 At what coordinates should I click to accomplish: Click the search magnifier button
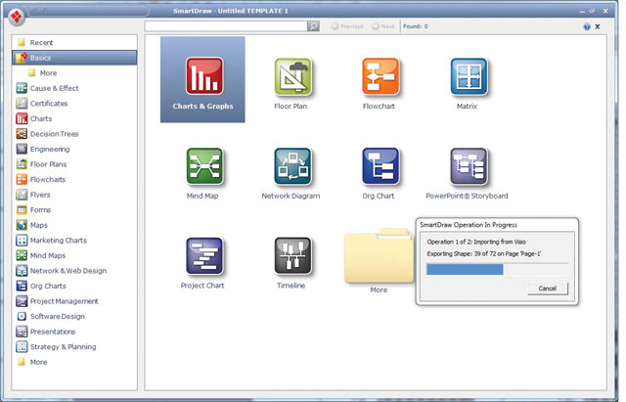313,26
